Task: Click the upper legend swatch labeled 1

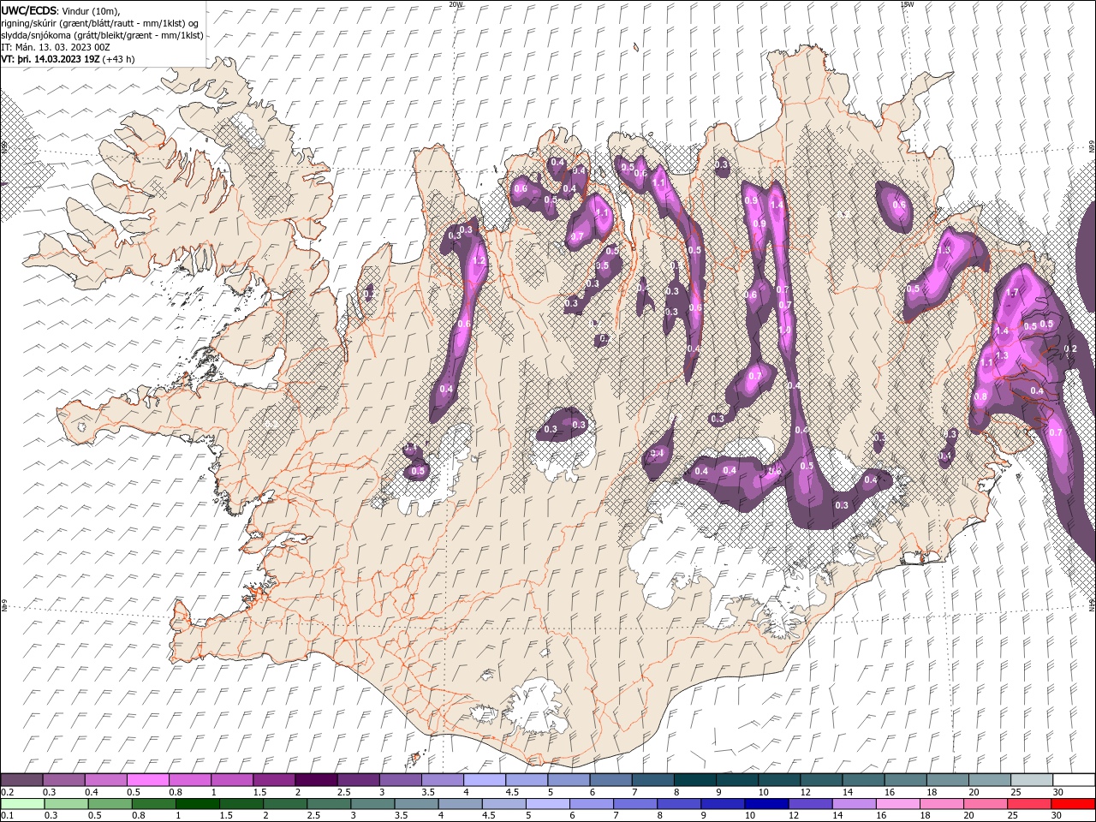Action: (231, 780)
